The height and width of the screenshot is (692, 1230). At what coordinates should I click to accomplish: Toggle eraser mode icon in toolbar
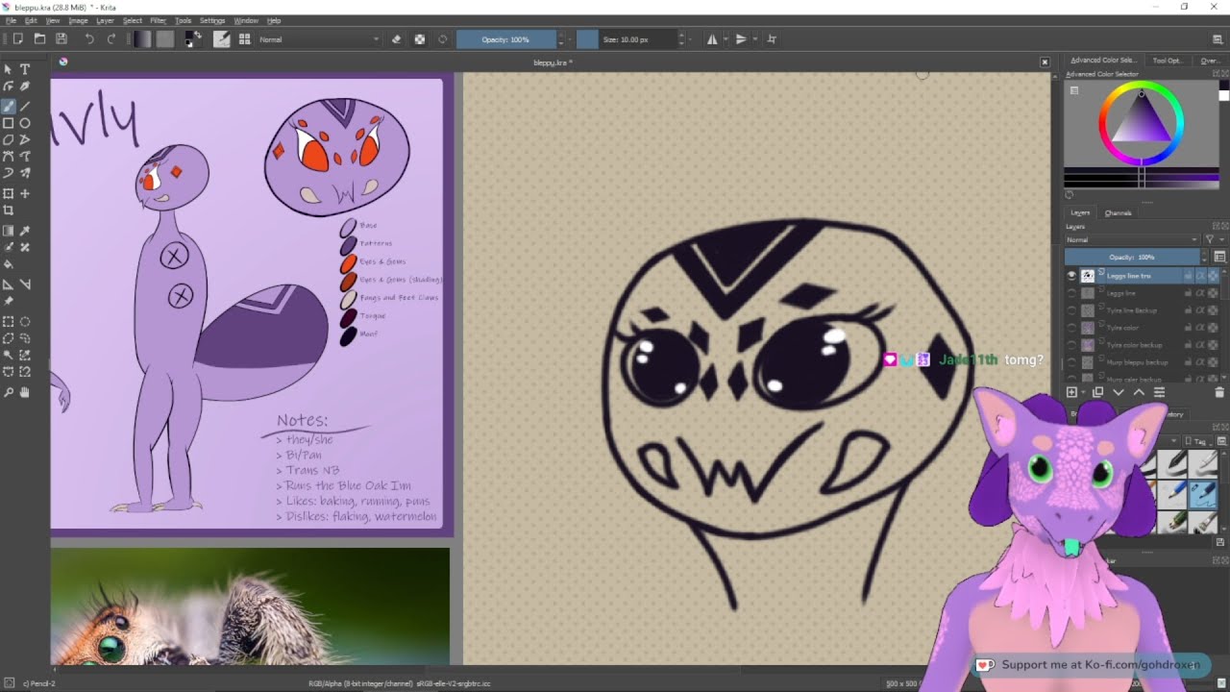click(396, 39)
